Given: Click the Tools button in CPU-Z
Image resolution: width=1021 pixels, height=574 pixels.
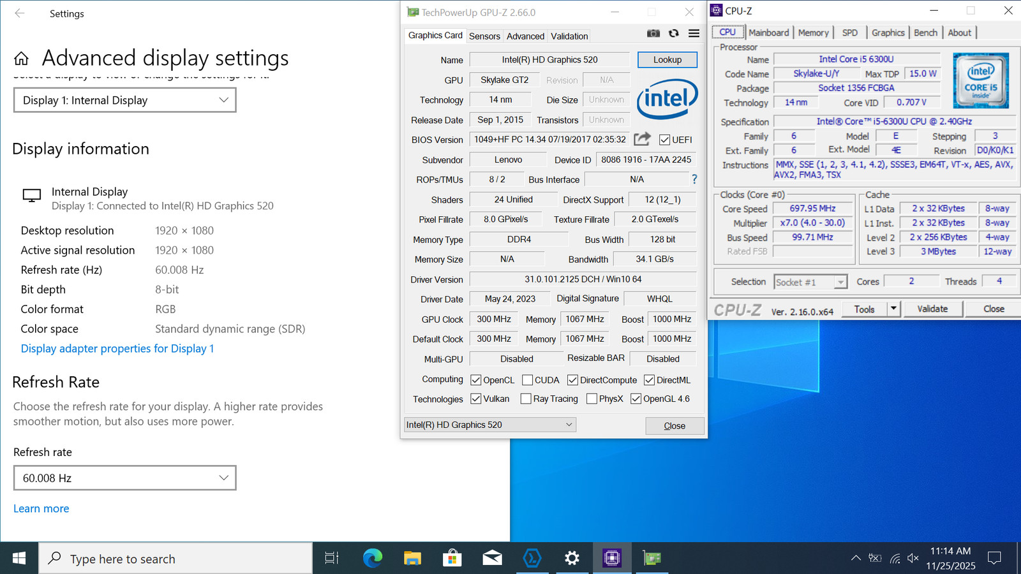Looking at the screenshot, I should click(865, 309).
